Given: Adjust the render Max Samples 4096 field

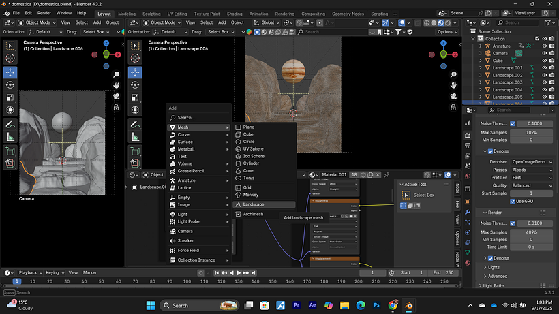Looking at the screenshot, I should pyautogui.click(x=532, y=232).
